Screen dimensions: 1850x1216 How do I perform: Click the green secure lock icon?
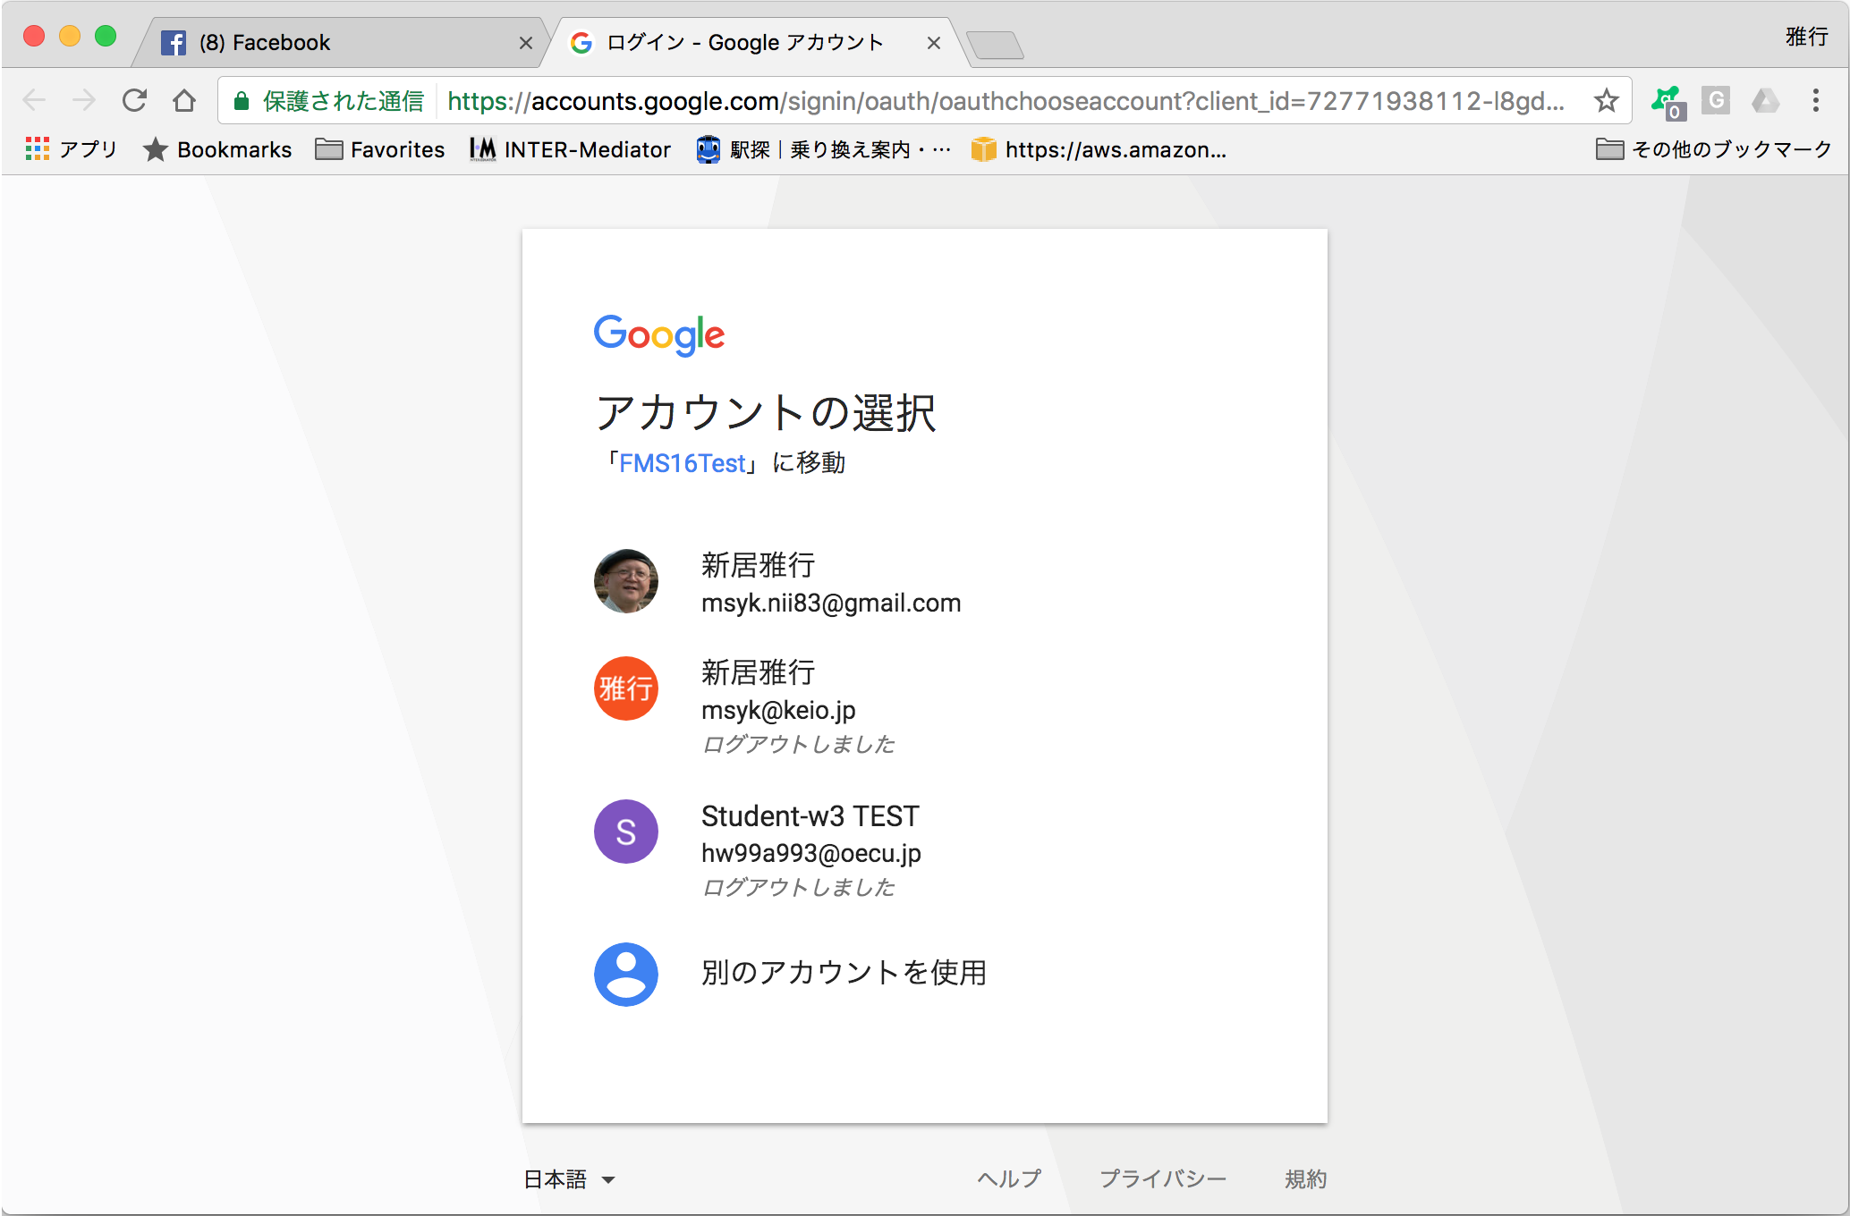241,101
